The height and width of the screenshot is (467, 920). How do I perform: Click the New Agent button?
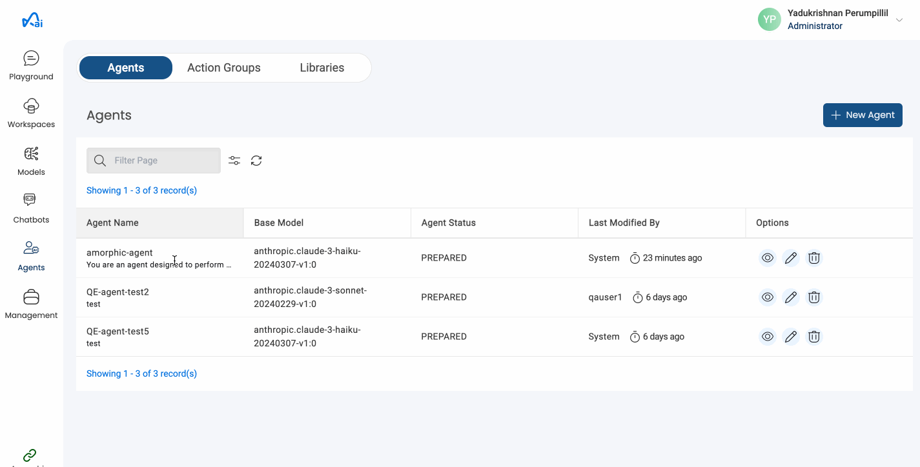coord(863,115)
